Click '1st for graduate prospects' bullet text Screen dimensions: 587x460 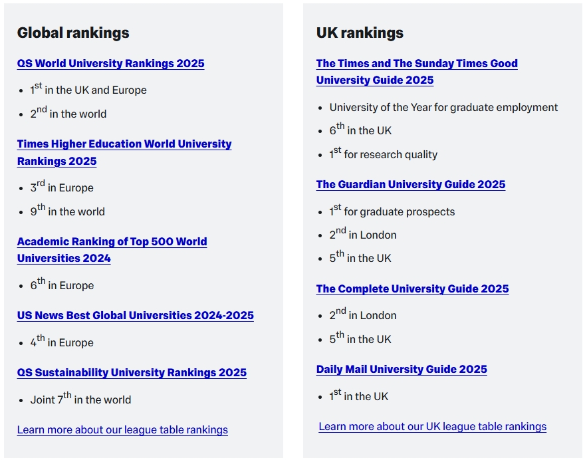(392, 211)
